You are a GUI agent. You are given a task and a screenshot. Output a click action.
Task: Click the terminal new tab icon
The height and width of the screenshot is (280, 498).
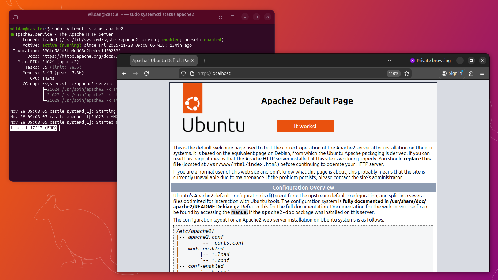pos(16,17)
